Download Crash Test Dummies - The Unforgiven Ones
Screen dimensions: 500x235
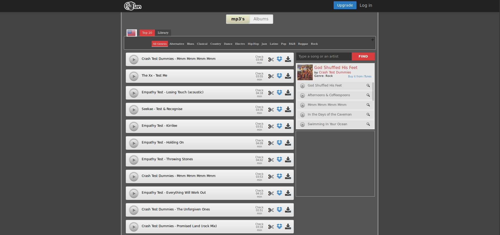coord(288,210)
